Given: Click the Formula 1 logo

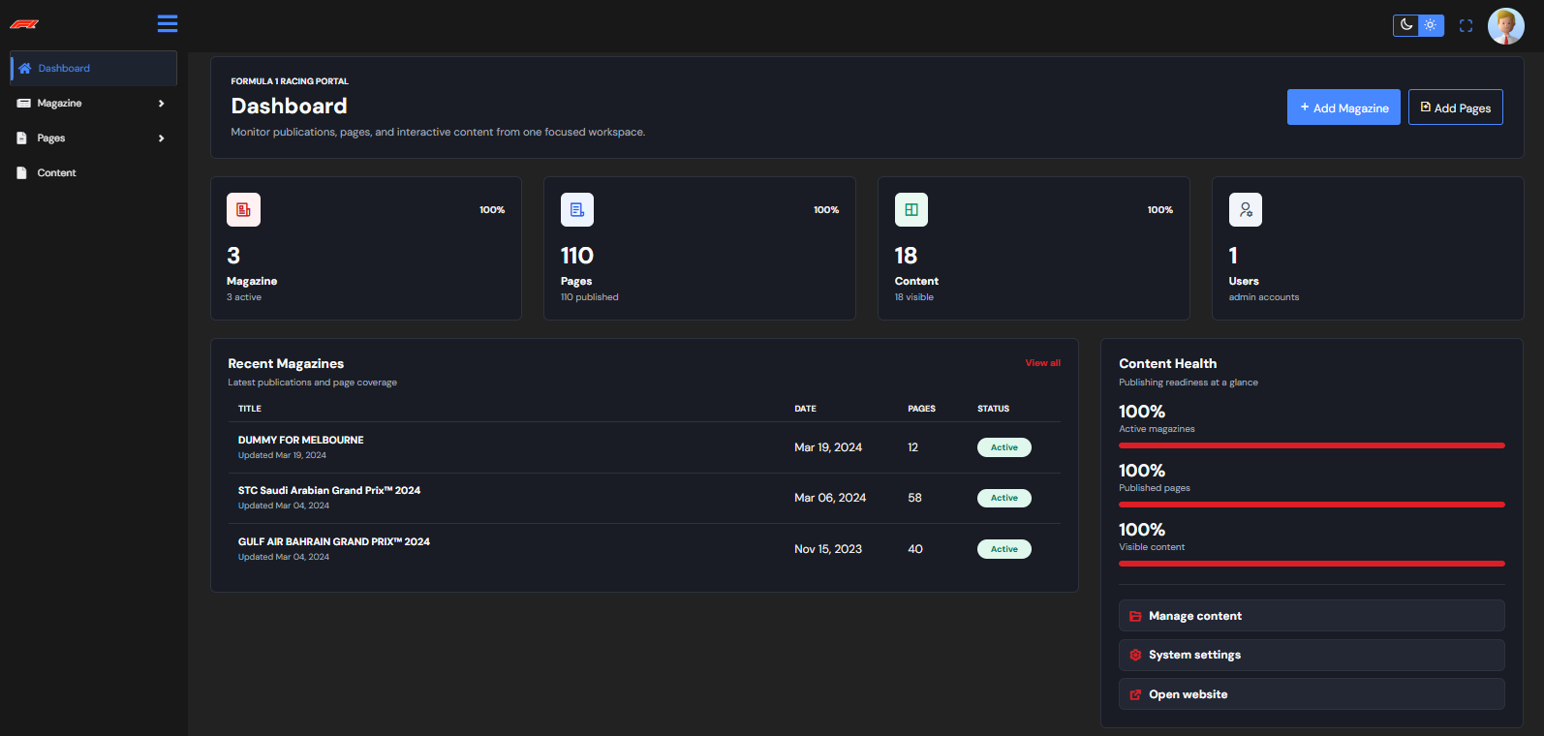Looking at the screenshot, I should (x=24, y=24).
